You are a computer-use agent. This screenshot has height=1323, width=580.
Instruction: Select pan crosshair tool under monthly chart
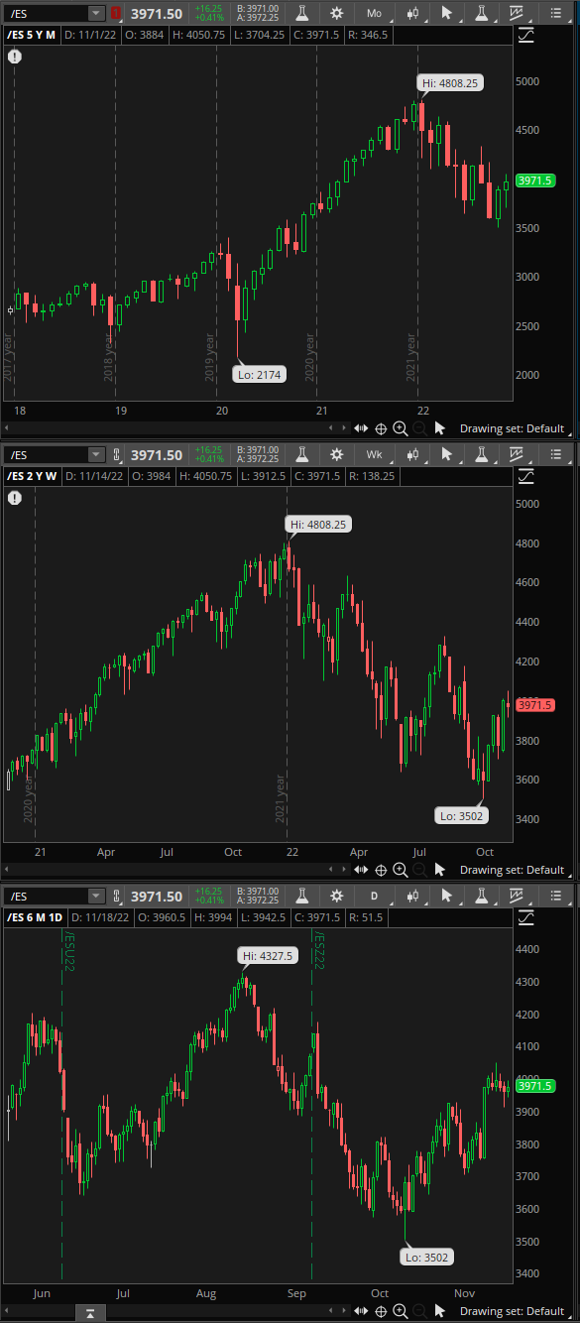point(380,428)
